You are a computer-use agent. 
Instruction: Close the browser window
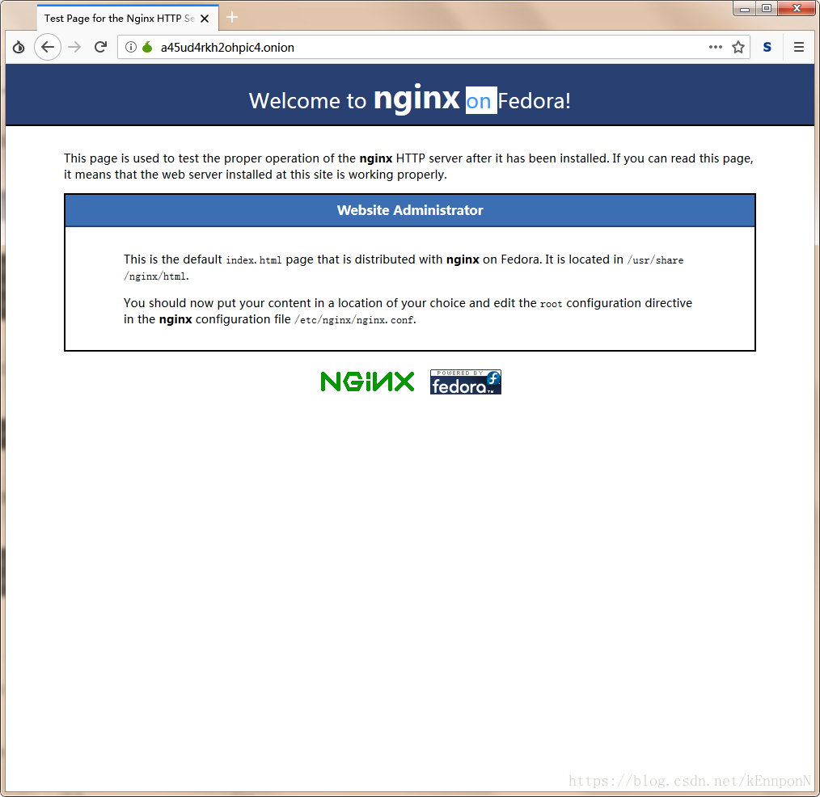797,8
